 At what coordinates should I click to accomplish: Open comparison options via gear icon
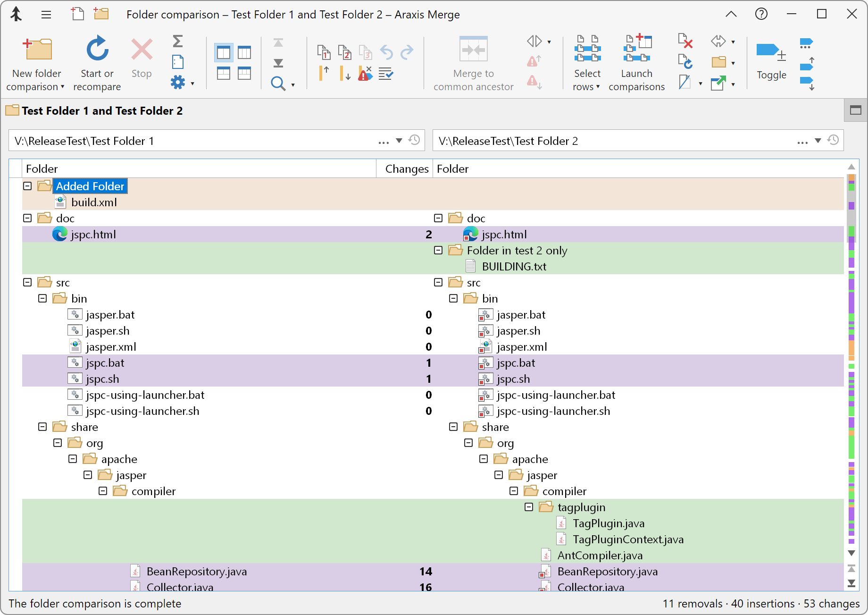[178, 82]
